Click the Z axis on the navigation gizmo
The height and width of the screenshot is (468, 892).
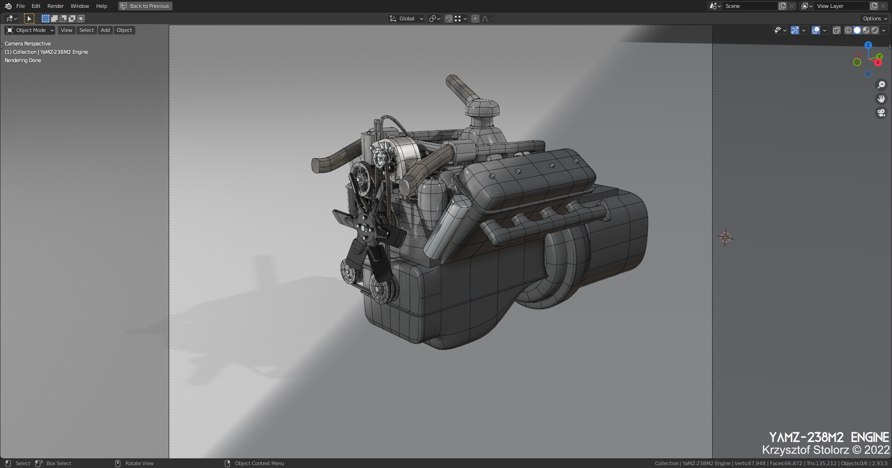tap(868, 45)
